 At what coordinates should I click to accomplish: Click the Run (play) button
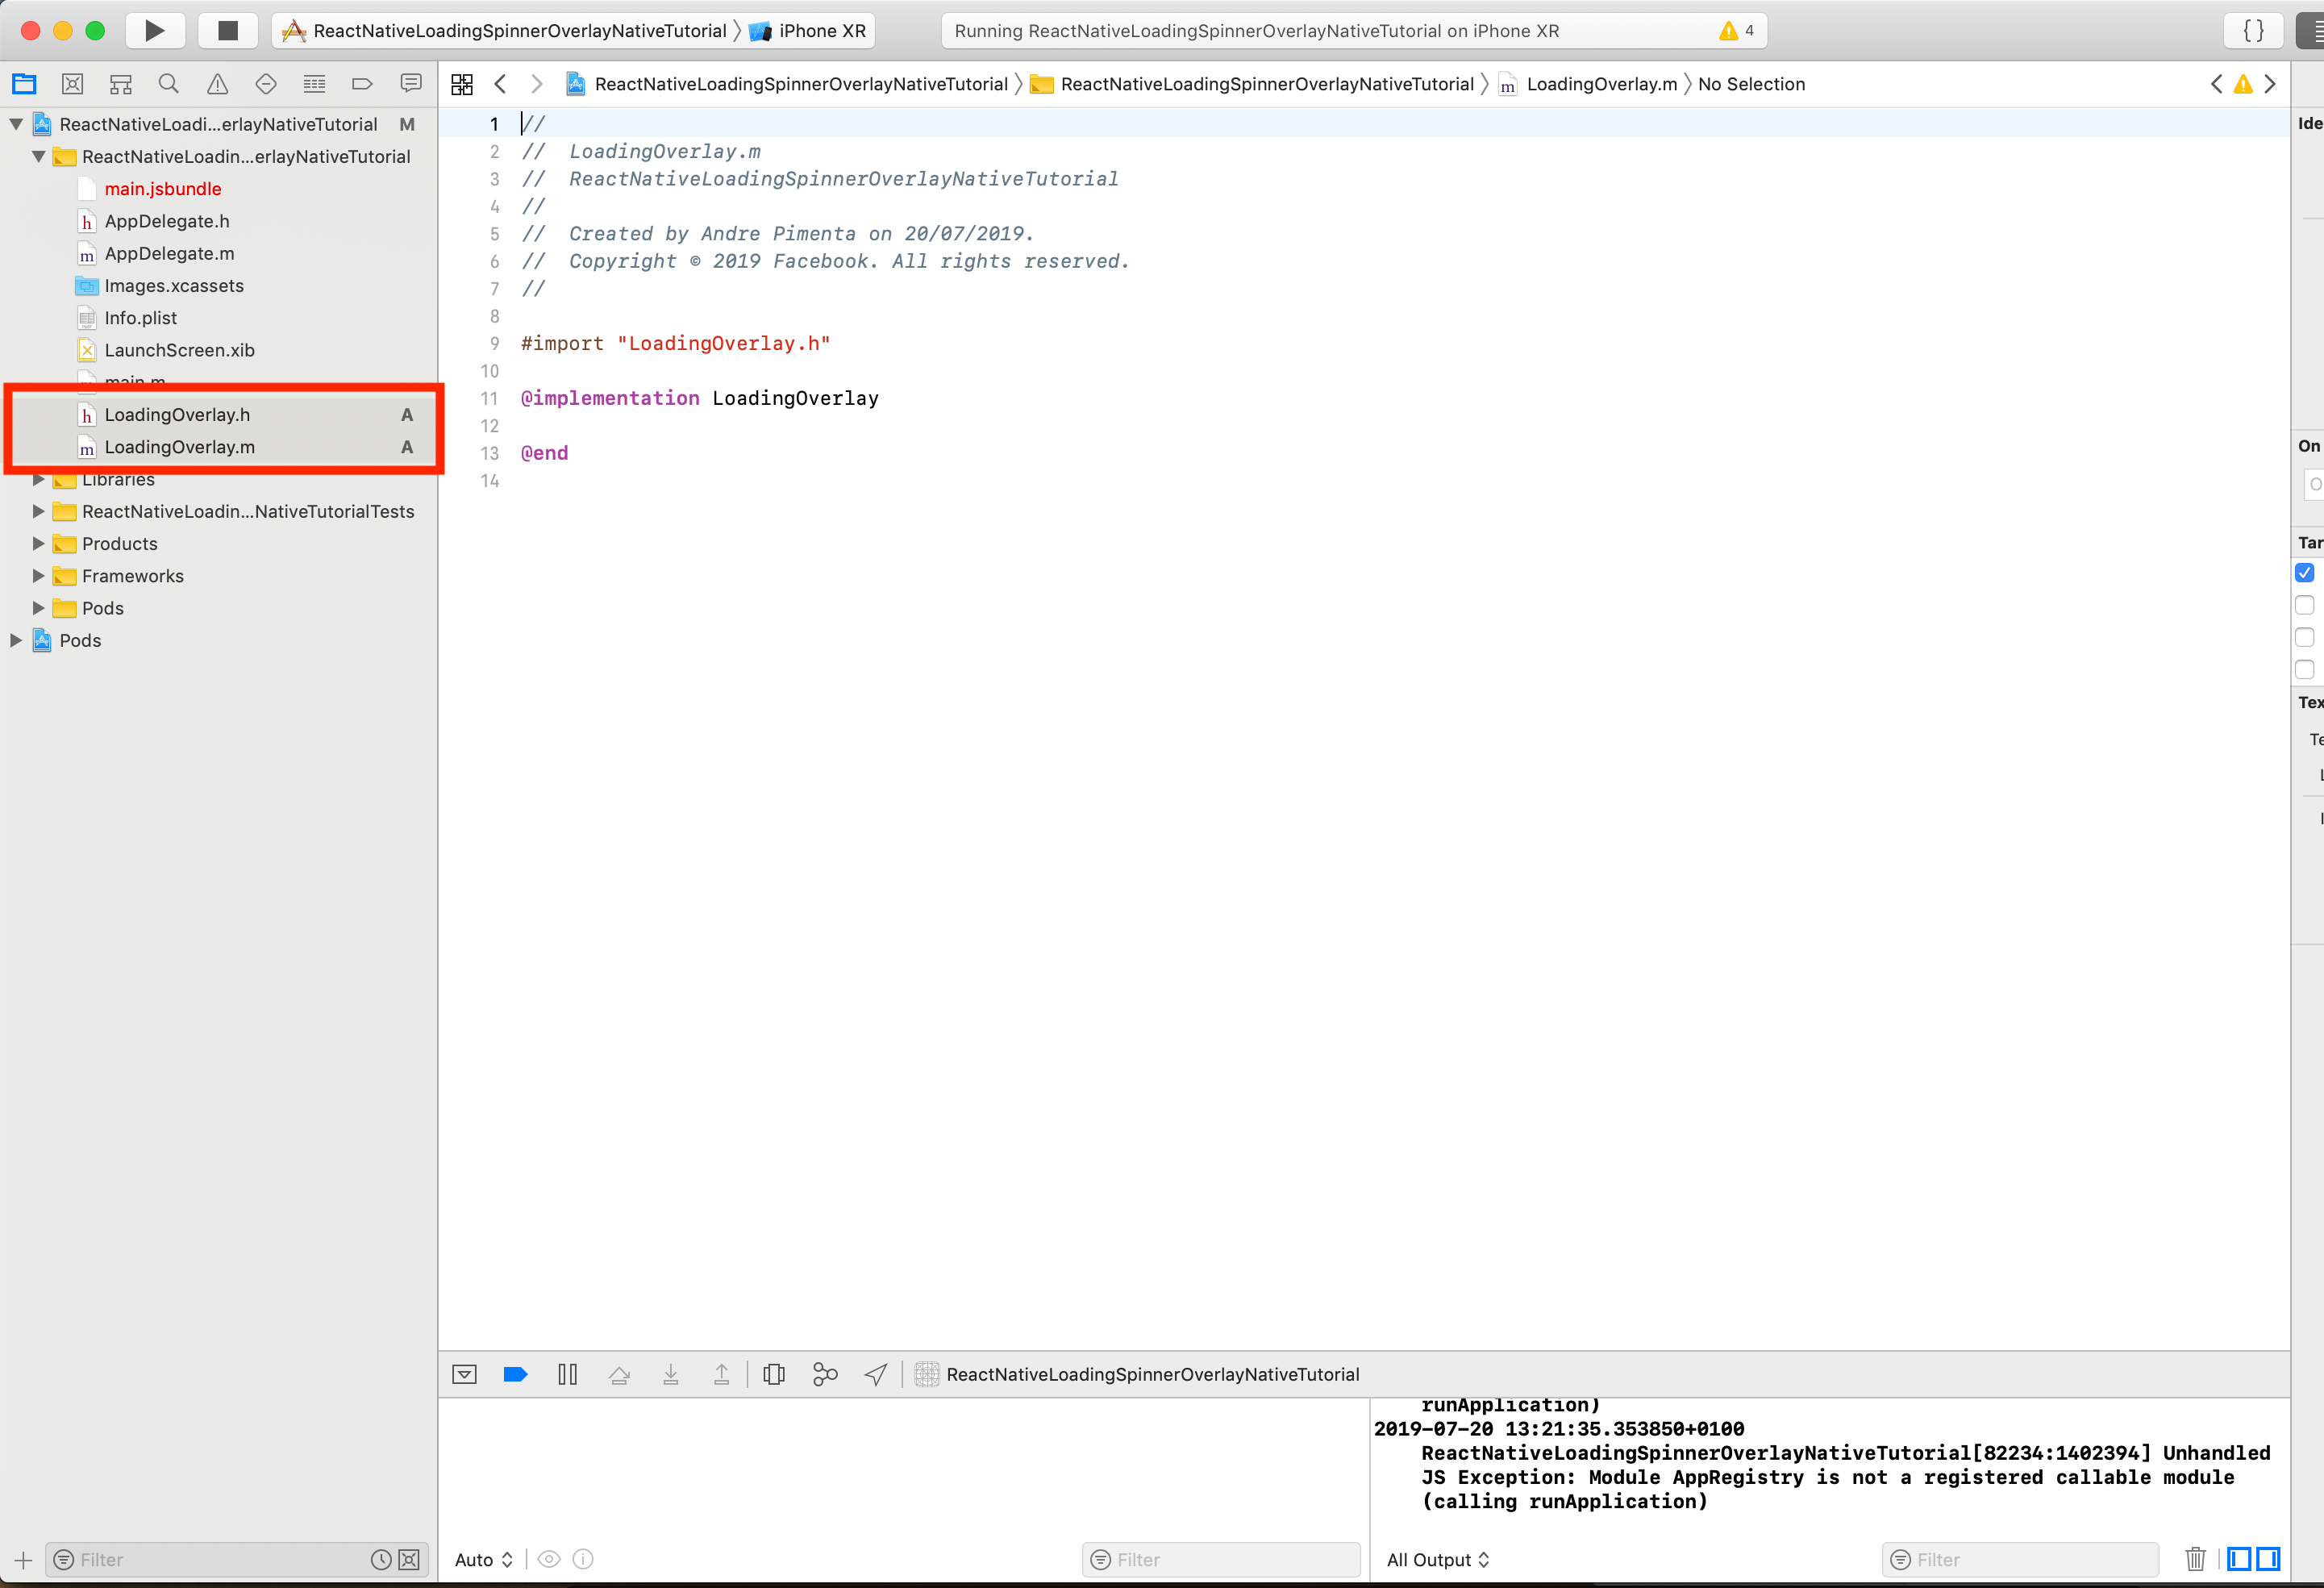(154, 30)
